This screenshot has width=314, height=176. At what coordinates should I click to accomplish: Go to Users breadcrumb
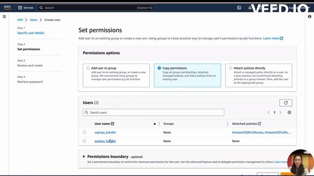tap(33, 20)
